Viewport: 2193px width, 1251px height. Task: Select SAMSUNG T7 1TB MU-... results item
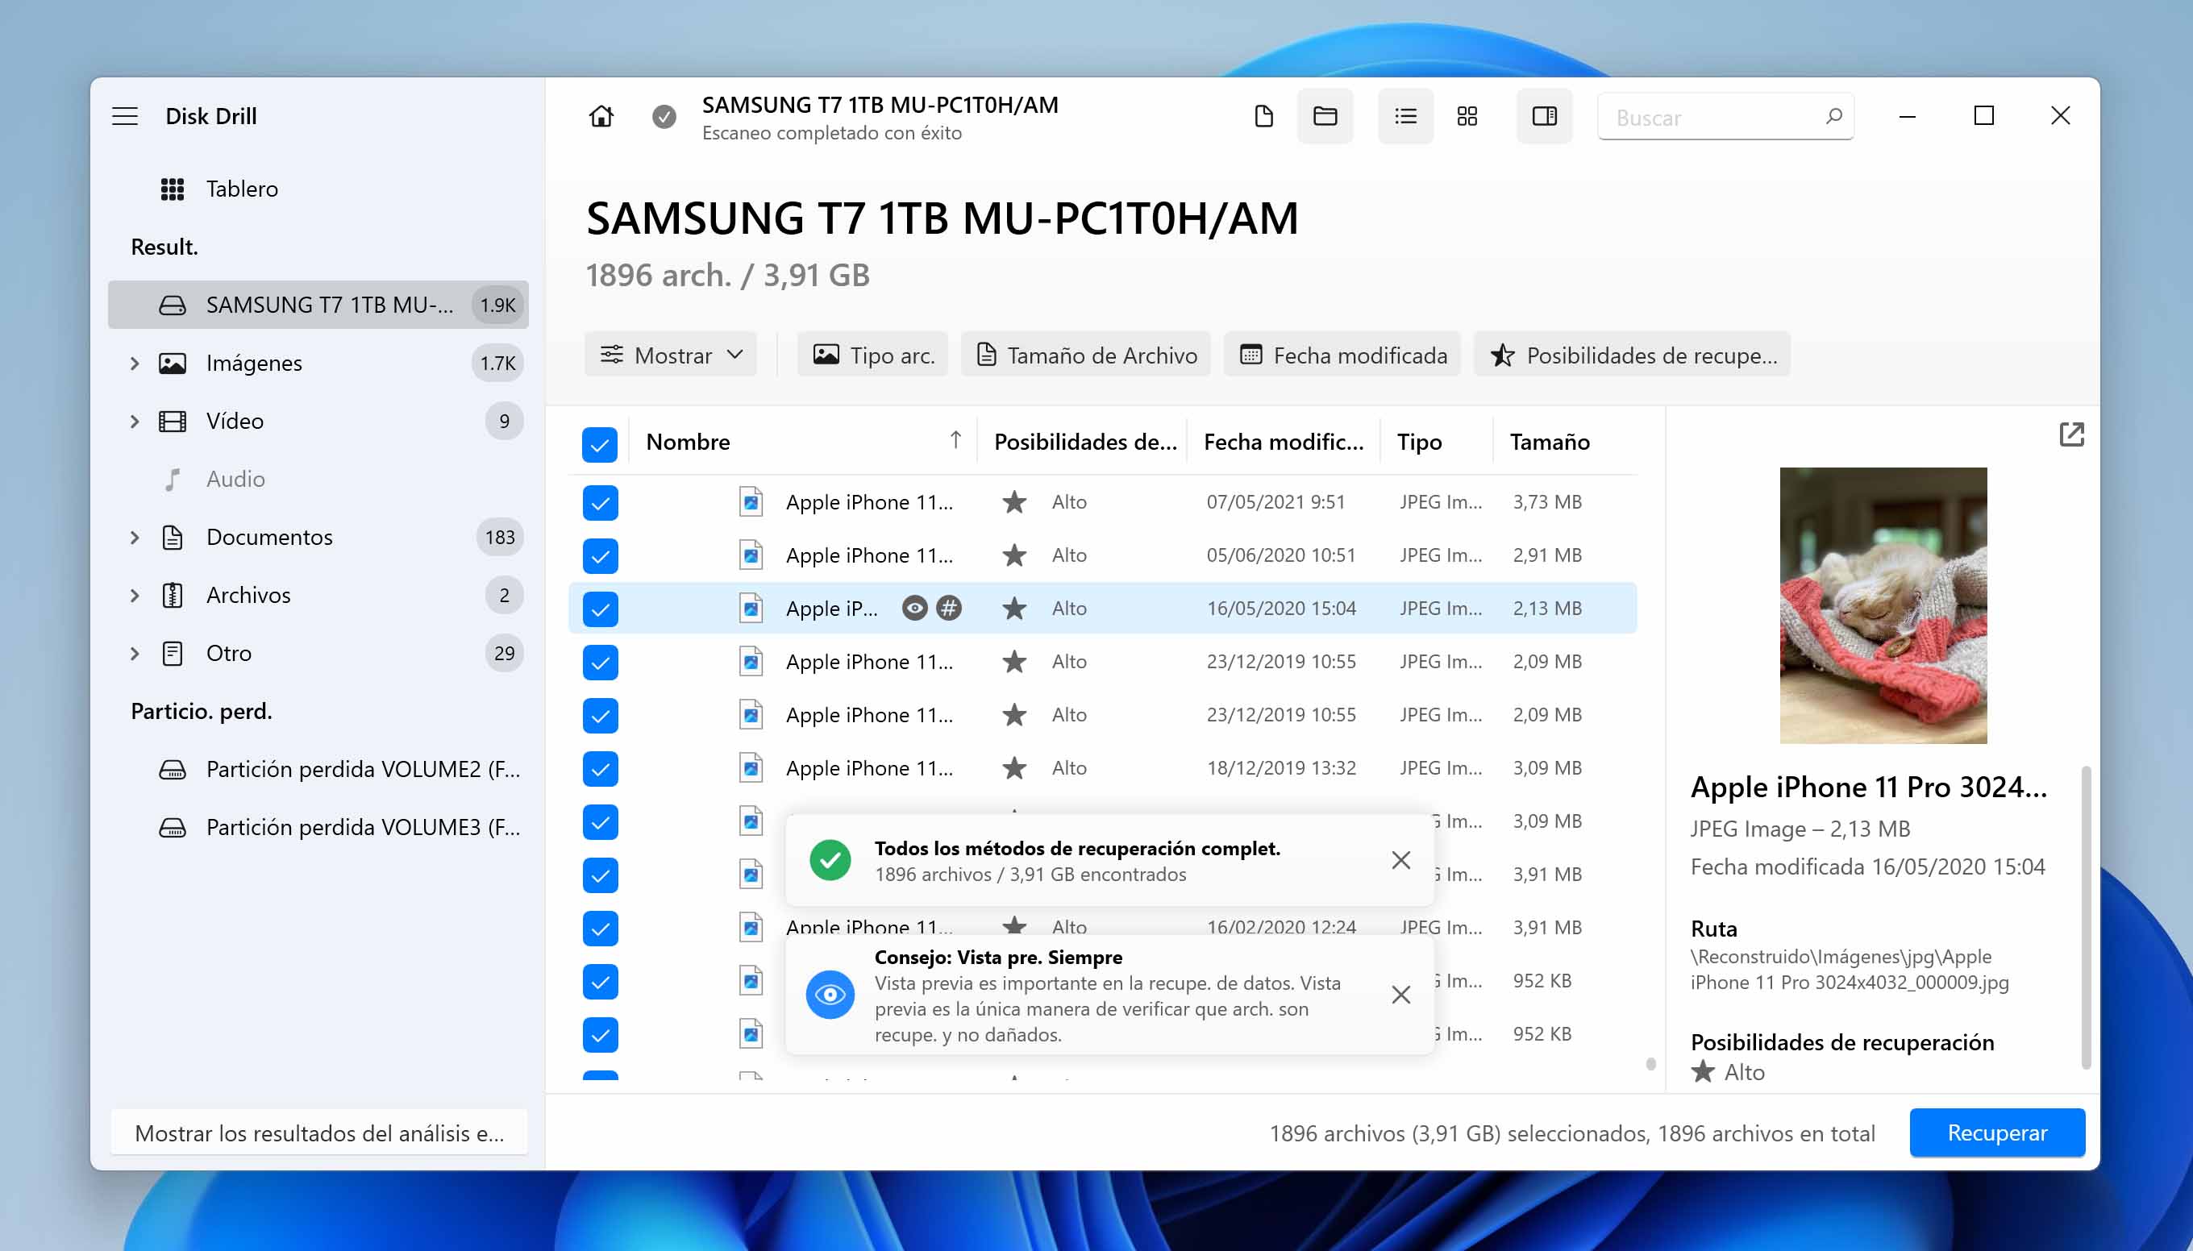click(x=318, y=305)
